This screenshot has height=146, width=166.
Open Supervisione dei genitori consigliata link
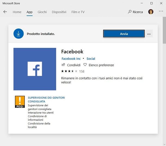click(46, 99)
